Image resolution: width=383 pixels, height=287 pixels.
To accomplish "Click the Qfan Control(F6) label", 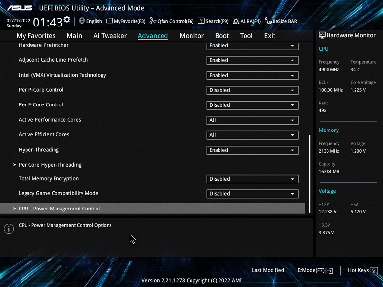I will [x=175, y=21].
